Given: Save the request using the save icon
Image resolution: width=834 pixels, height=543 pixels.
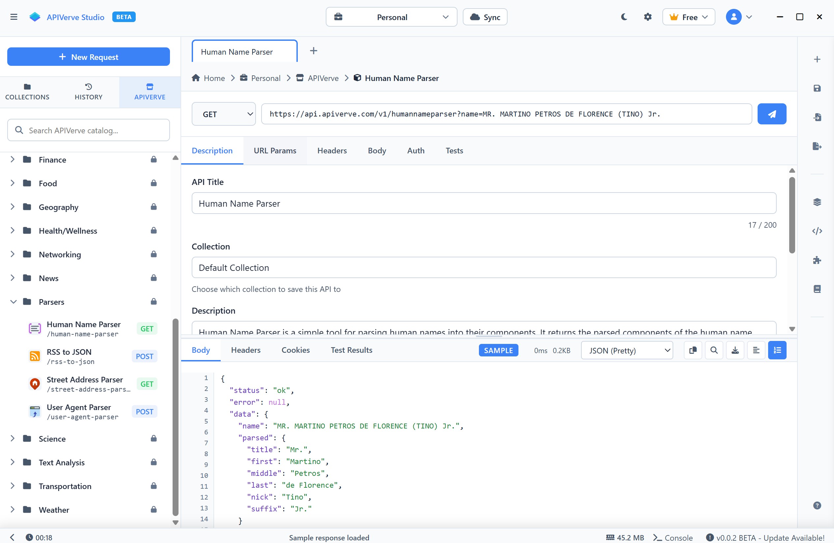Looking at the screenshot, I should [x=818, y=88].
